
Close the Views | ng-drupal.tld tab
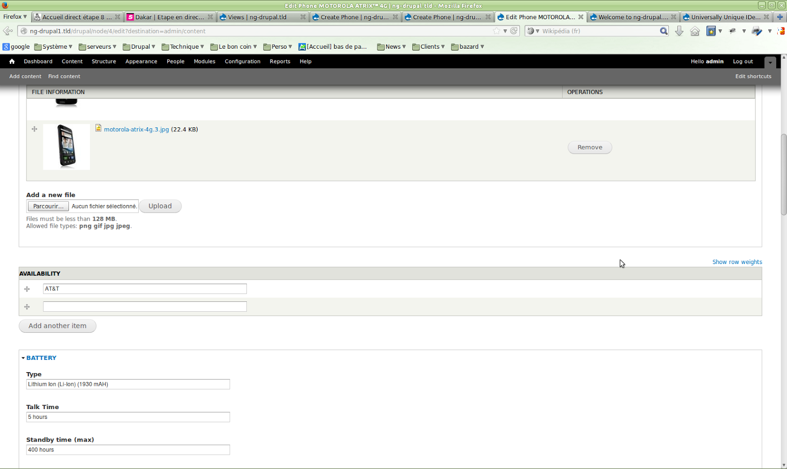pyautogui.click(x=303, y=17)
